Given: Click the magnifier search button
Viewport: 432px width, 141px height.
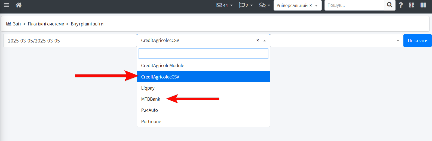Looking at the screenshot, I should pos(390,5).
